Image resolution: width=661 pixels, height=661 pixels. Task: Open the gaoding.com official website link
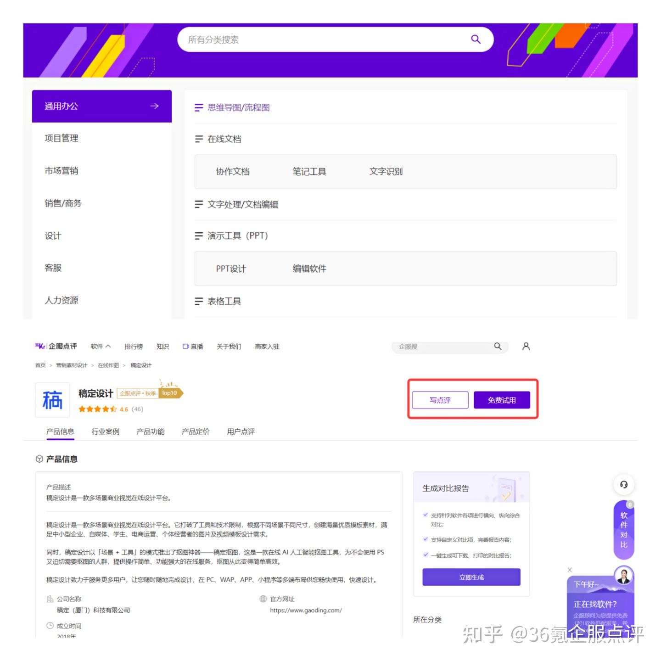[x=306, y=611]
